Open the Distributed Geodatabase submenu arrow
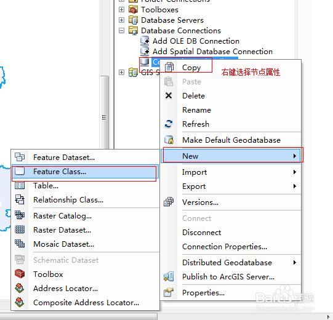This screenshot has width=333, height=320. pos(295,262)
